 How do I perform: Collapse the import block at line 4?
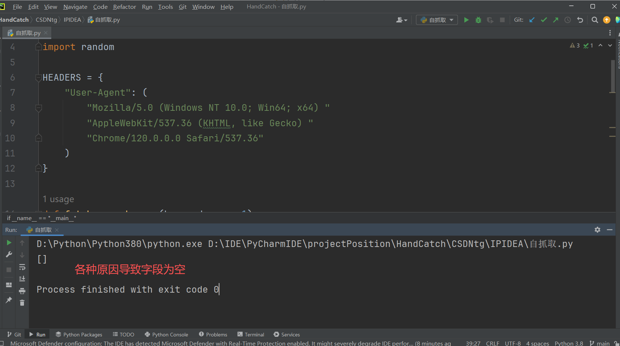(38, 47)
